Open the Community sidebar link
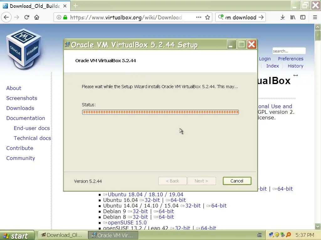The image size is (321, 240). coord(20,158)
